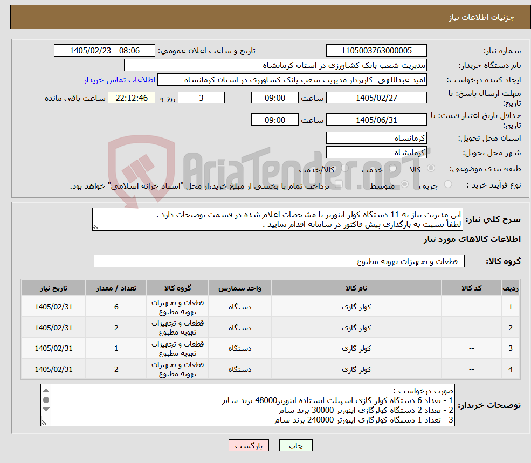Click the چاپ print button
531x463 pixels.
(x=295, y=445)
